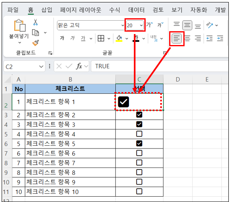Decrease font size with 가v icon
The image size is (230, 202).
(160, 25)
